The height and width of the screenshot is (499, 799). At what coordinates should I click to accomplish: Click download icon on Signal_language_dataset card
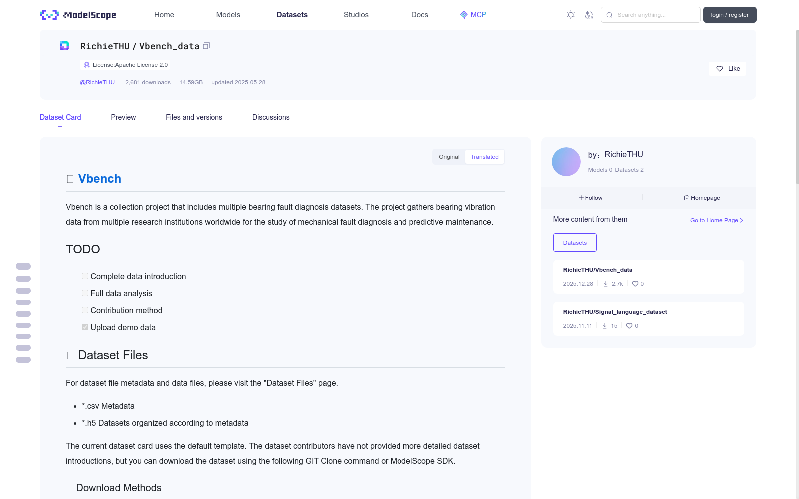point(605,326)
